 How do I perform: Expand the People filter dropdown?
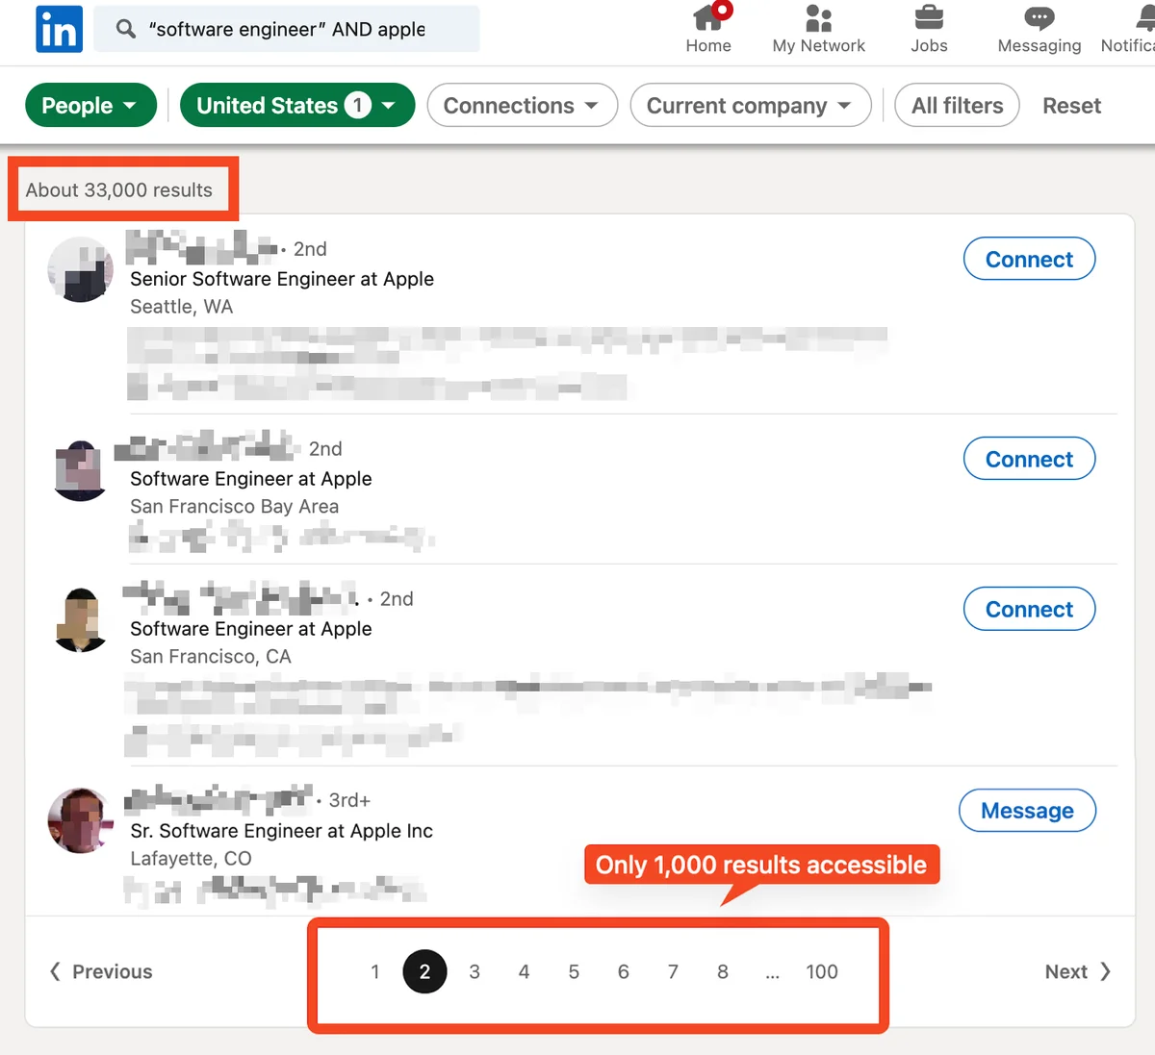pyautogui.click(x=90, y=105)
